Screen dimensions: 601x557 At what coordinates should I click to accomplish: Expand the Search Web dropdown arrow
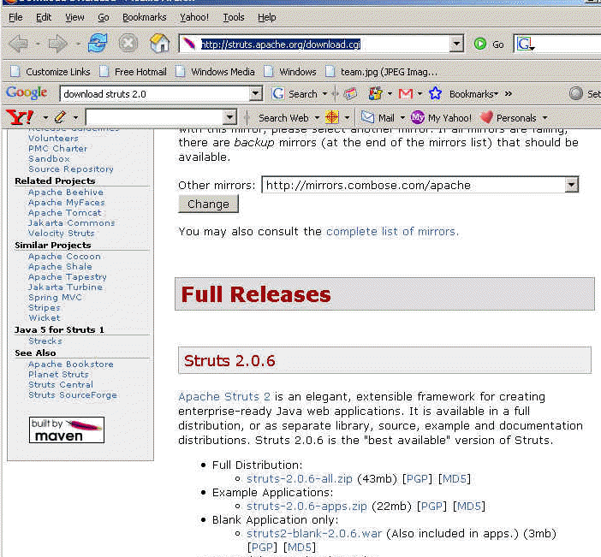[x=317, y=117]
